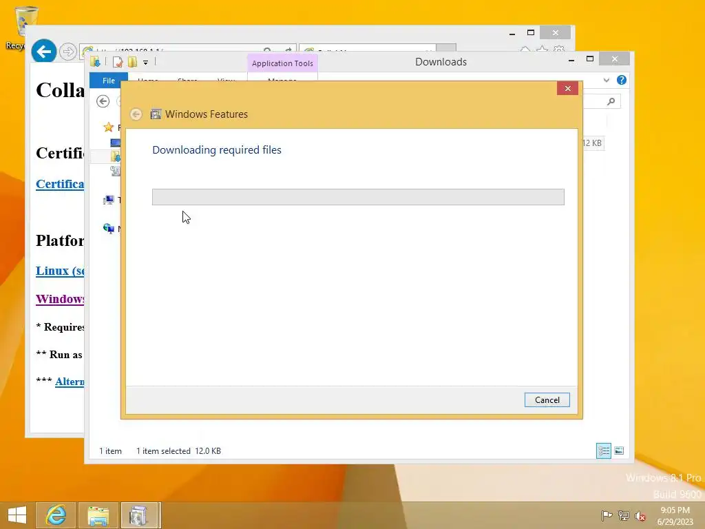Viewport: 705px width, 529px height.
Task: Select Downloads folder in navigation pane
Action: click(116, 156)
